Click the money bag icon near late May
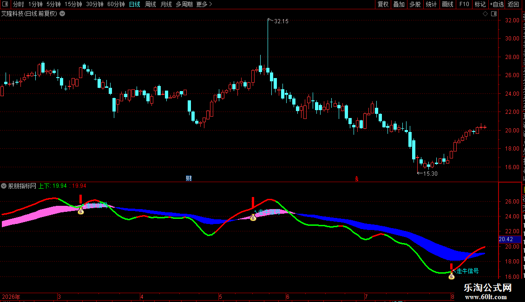525x302 pixels. (253, 217)
